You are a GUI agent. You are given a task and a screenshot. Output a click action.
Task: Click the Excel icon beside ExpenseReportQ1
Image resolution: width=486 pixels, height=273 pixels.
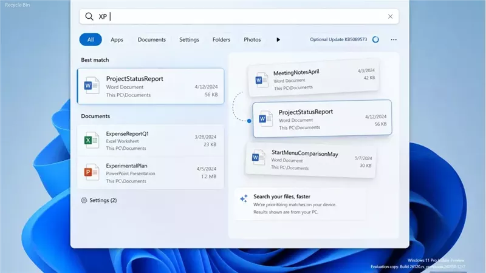click(92, 140)
